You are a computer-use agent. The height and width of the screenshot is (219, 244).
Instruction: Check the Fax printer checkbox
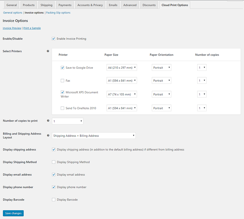click(x=63, y=81)
